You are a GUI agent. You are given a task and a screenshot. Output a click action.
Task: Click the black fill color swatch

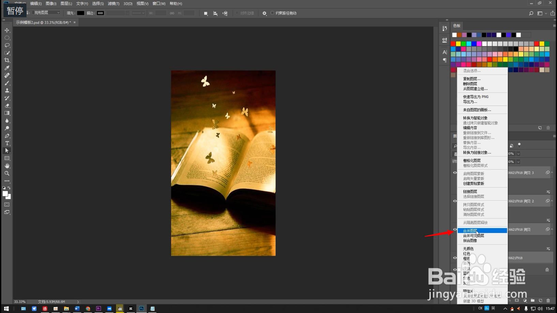(80, 13)
